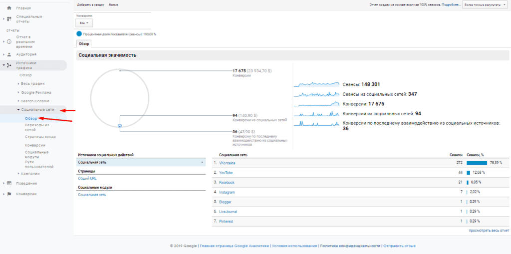The width and height of the screenshot is (511, 254).
Task: Click the Сеансы sparkline chart
Action: coord(316,84)
